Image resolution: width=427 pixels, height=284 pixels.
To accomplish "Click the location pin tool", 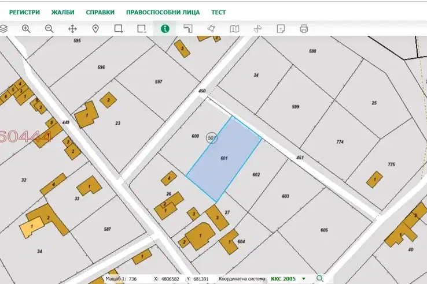I will pos(95,28).
